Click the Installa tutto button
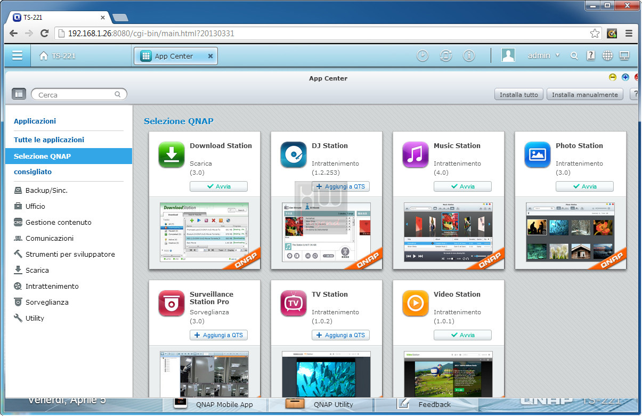 click(x=519, y=95)
